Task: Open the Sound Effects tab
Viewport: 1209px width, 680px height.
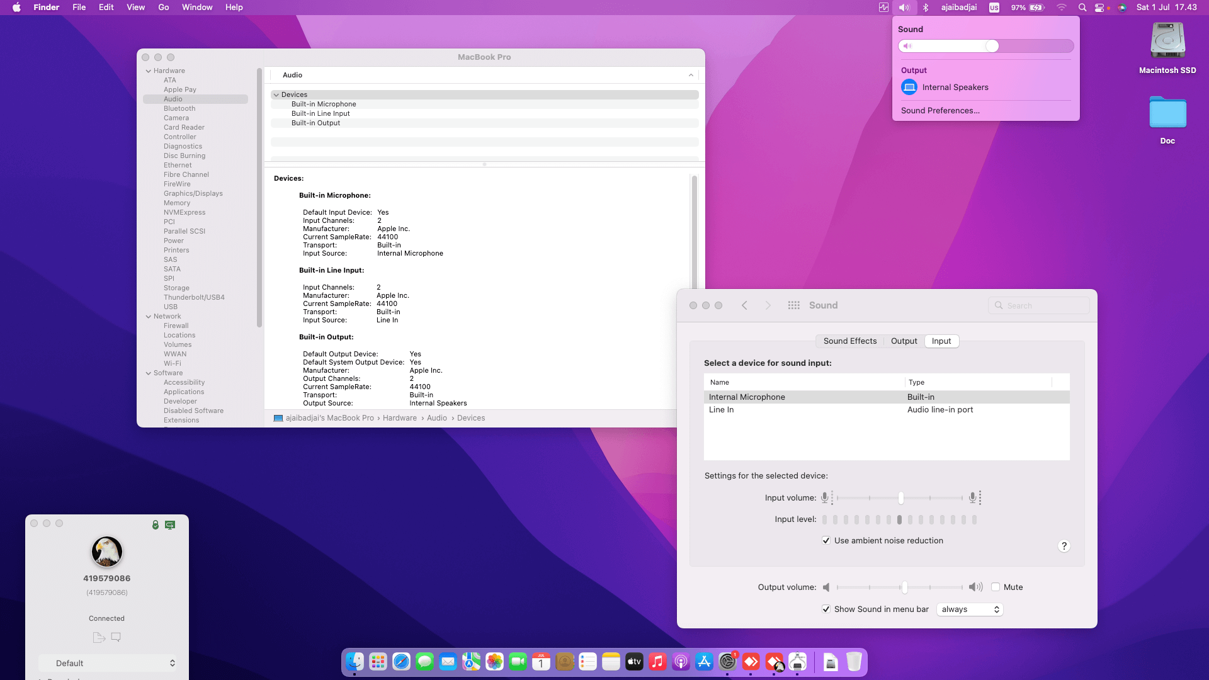Action: (849, 341)
